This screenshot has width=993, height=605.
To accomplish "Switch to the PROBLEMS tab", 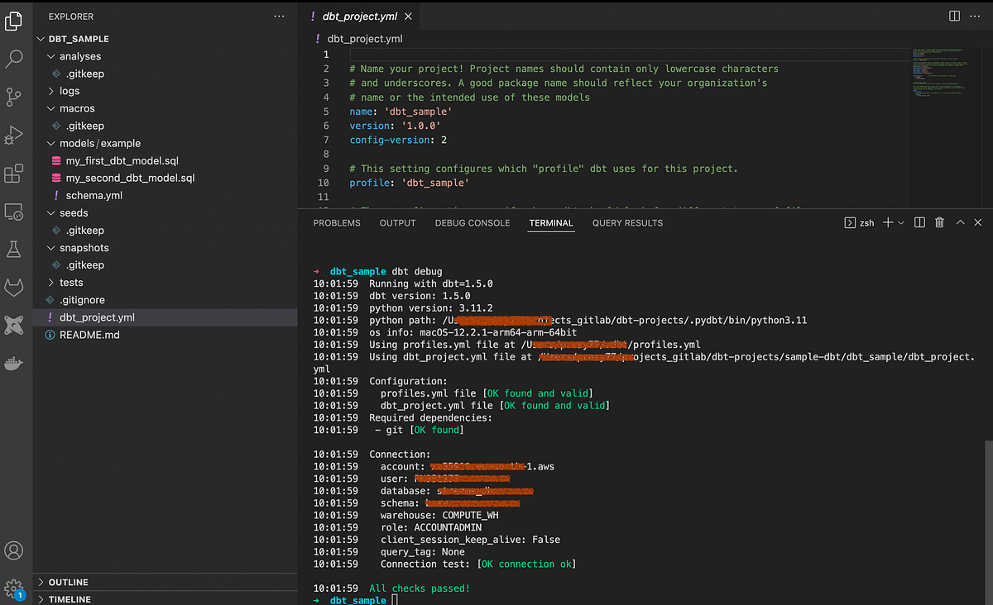I will [x=336, y=222].
